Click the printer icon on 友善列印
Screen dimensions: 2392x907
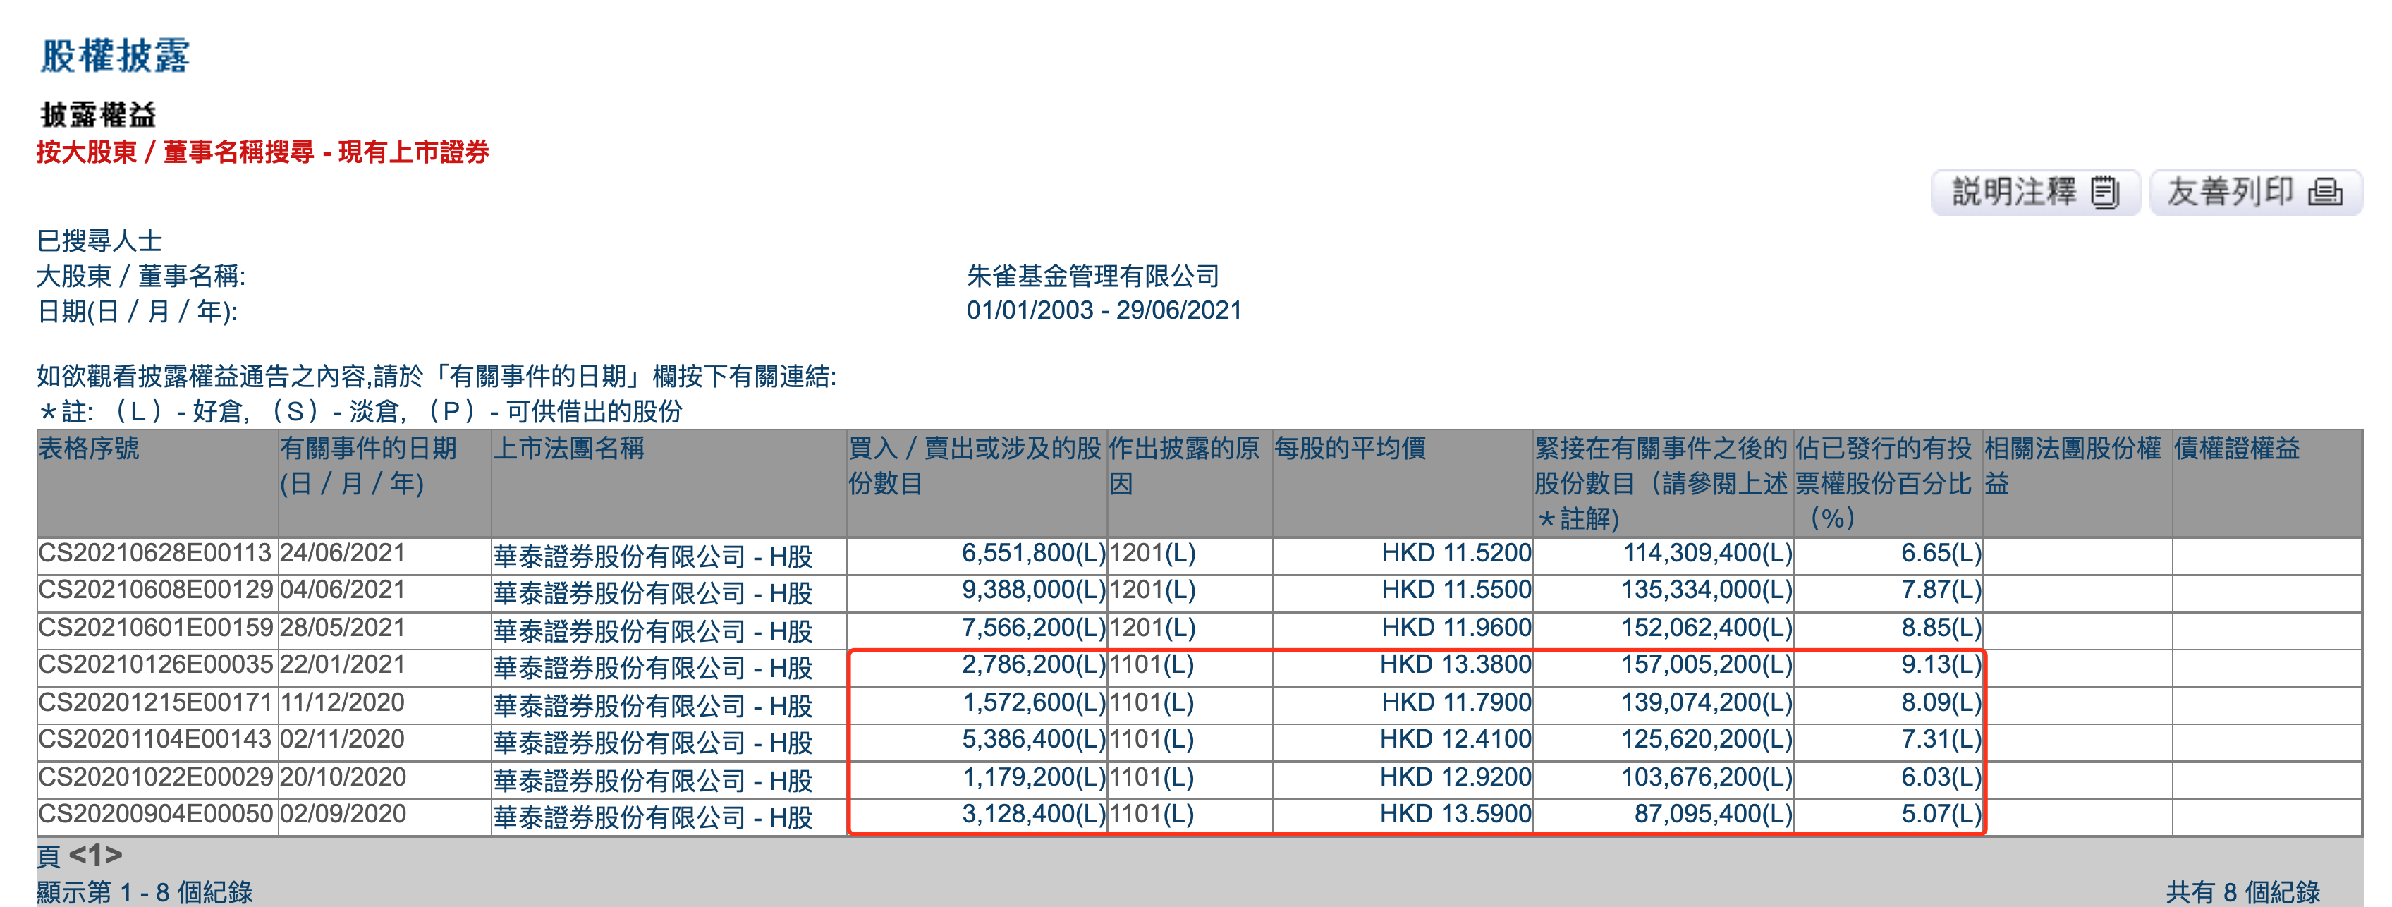click(x=2325, y=192)
